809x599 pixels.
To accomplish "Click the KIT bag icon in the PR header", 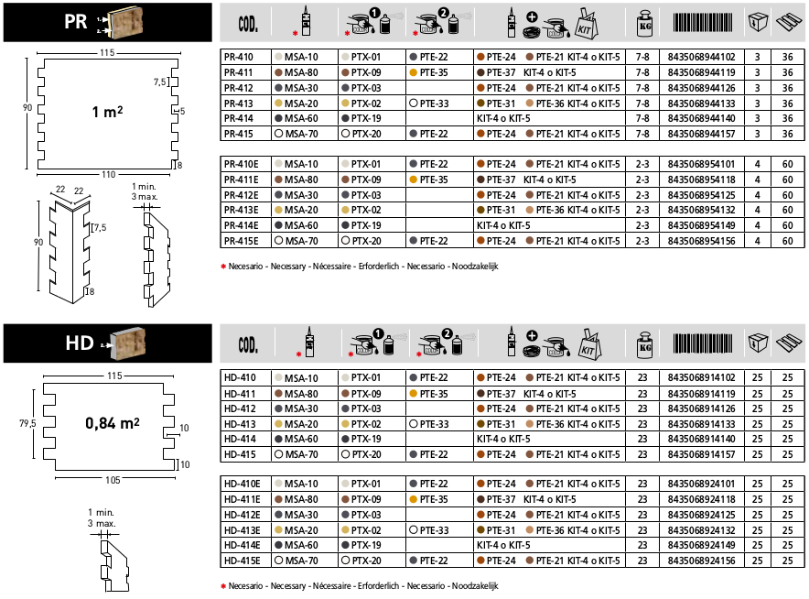I will pos(586,23).
